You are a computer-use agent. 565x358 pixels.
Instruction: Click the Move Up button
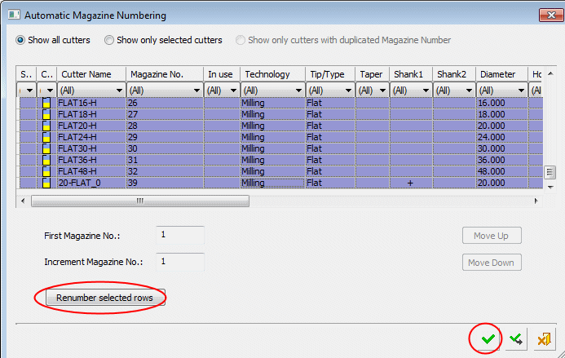491,236
